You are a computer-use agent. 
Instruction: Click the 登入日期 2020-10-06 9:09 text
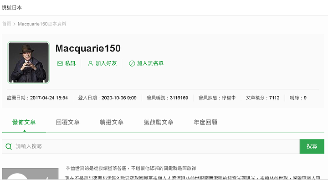tap(108, 98)
